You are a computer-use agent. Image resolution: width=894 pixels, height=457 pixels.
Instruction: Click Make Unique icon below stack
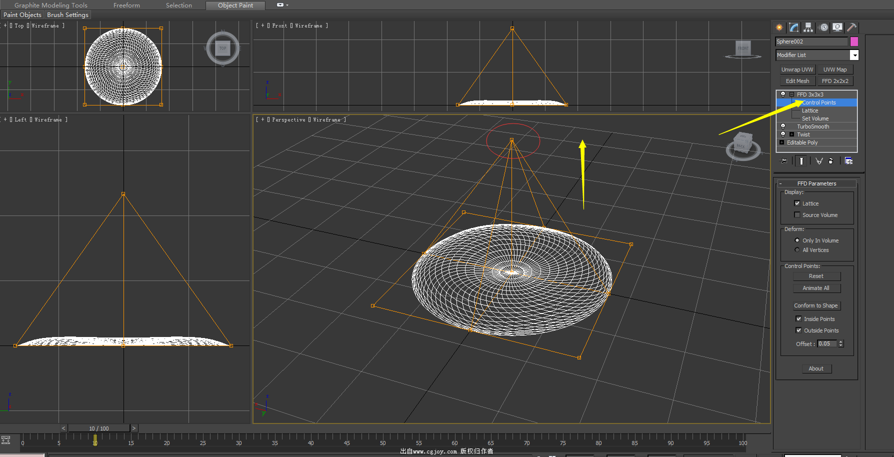tap(819, 160)
